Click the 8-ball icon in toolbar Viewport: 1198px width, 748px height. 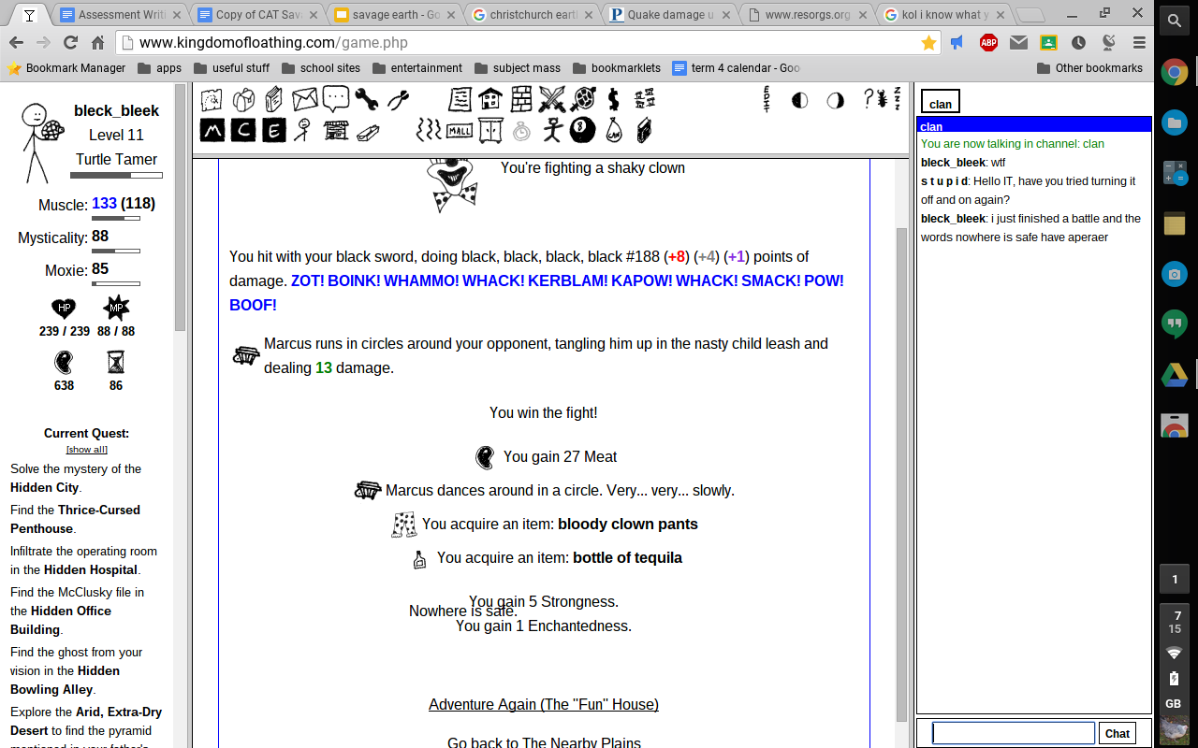[582, 130]
